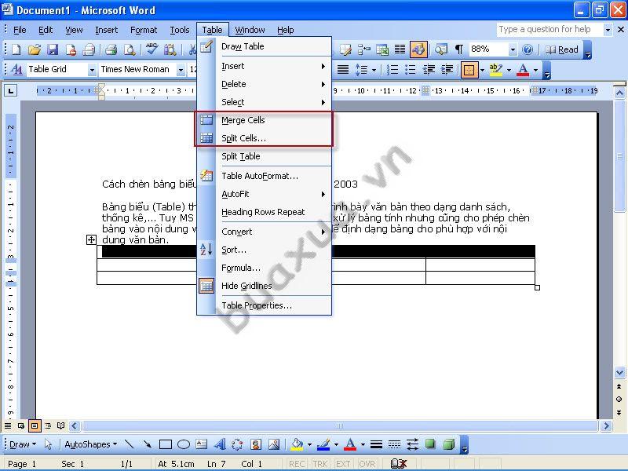Select the Line tool on Drawing toolbar
Viewport: 628px width, 471px height.
129,444
